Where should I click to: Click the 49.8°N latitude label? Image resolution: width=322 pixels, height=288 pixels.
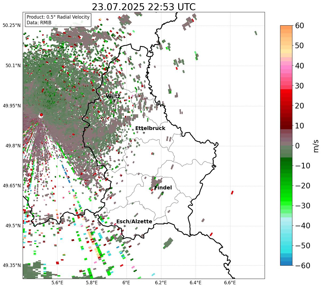pyautogui.click(x=13, y=146)
